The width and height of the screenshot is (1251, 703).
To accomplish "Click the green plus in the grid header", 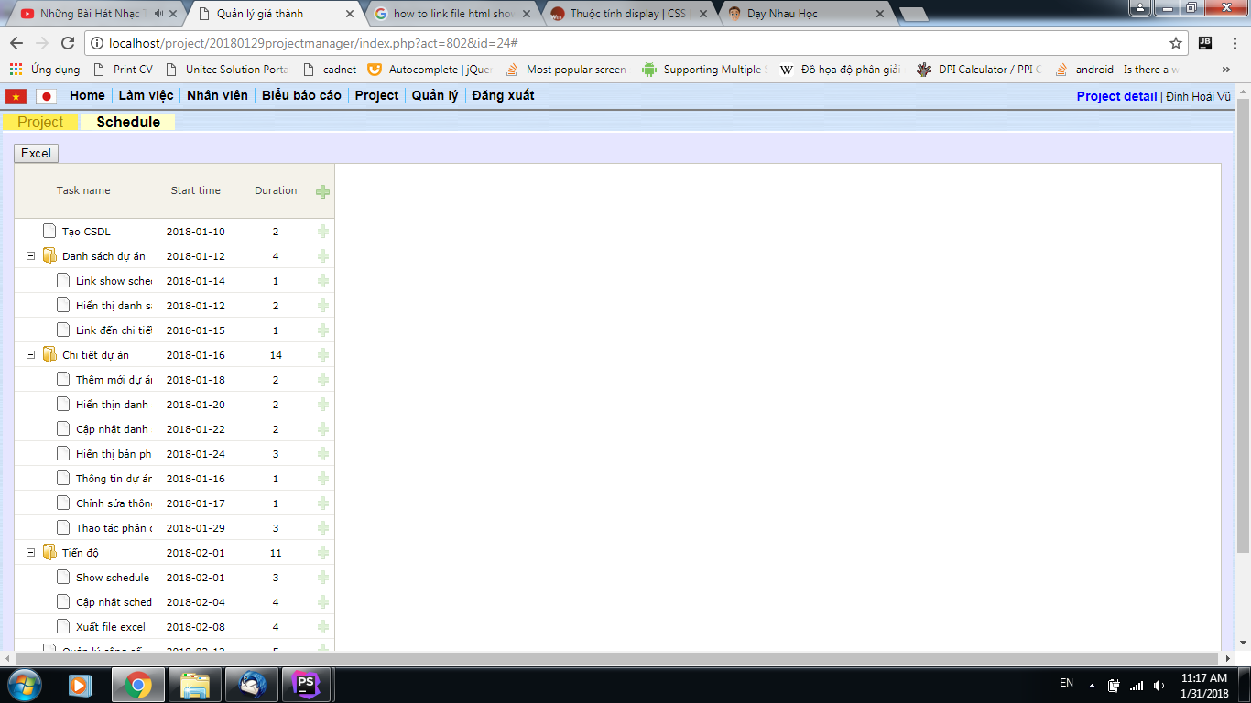I will click(322, 191).
